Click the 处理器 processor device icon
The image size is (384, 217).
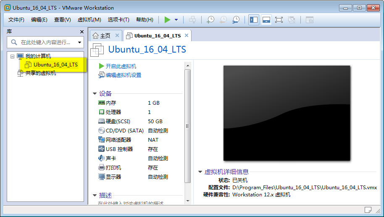tap(101, 112)
